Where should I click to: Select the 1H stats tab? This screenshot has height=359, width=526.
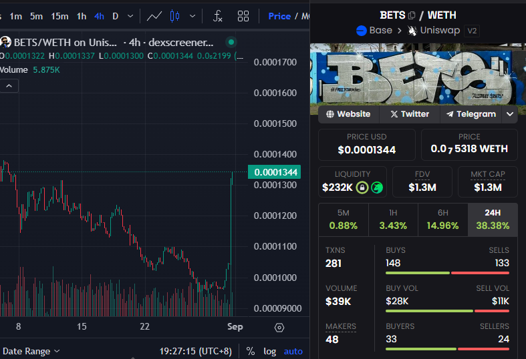[393, 220]
